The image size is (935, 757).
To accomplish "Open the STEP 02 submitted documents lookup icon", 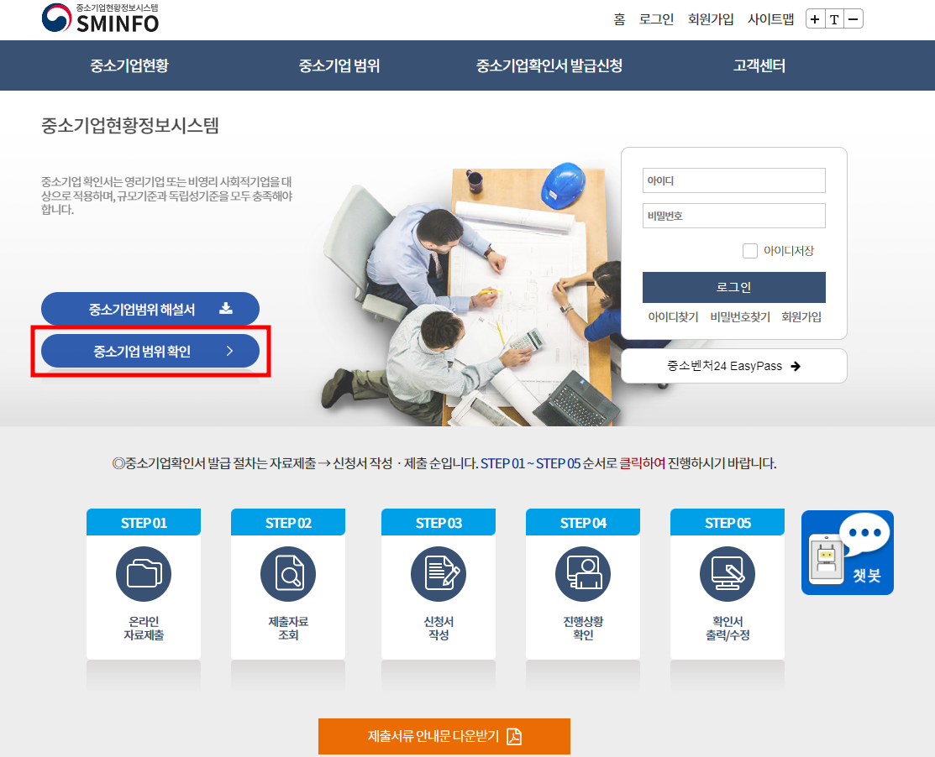I will [x=288, y=573].
